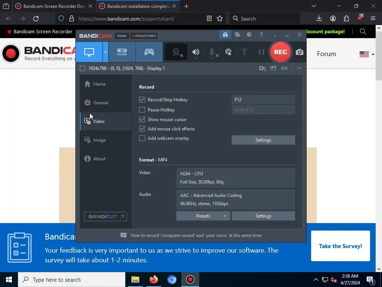Switch to Bandicam Screen Recorder Download tab
This screenshot has width=382, height=287.
(54, 6)
